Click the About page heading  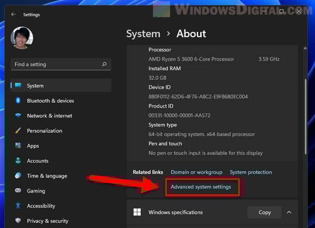click(191, 34)
